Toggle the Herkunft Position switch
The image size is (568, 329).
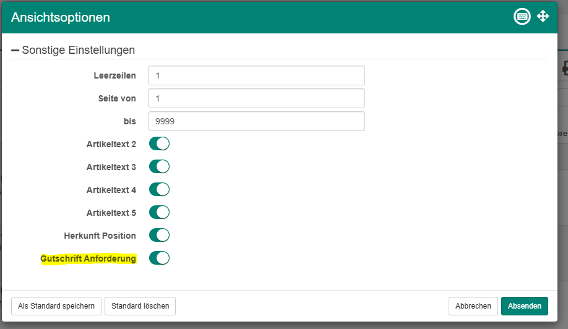pyautogui.click(x=159, y=236)
